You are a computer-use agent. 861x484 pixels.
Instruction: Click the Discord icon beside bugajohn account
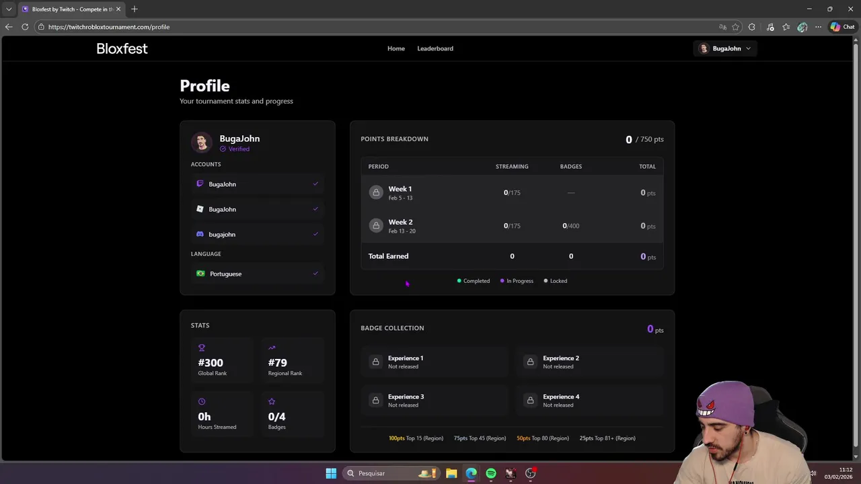pos(200,234)
